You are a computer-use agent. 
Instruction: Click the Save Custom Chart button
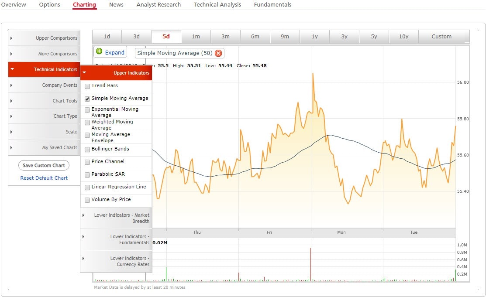click(x=44, y=165)
